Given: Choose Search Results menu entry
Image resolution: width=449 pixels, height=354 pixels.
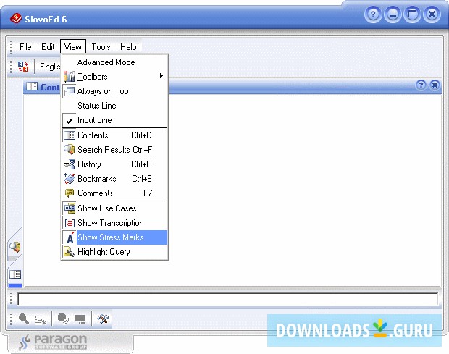Looking at the screenshot, I should [x=115, y=150].
